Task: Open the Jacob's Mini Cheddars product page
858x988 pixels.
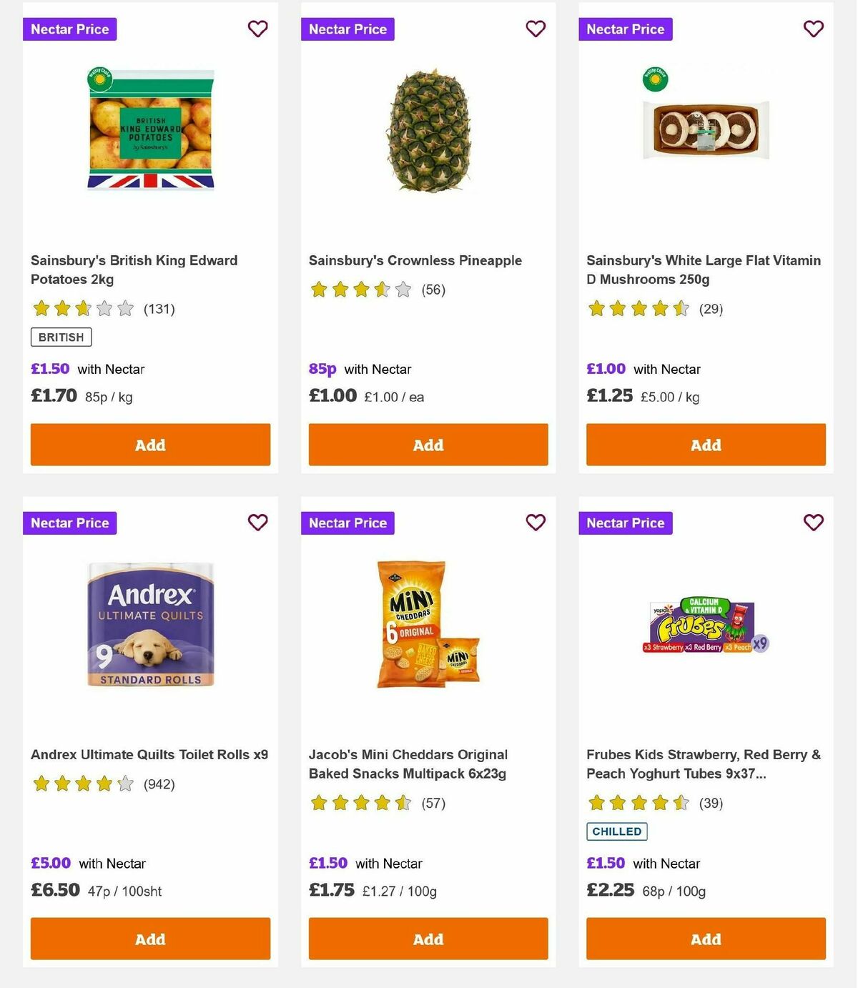Action: [x=408, y=764]
